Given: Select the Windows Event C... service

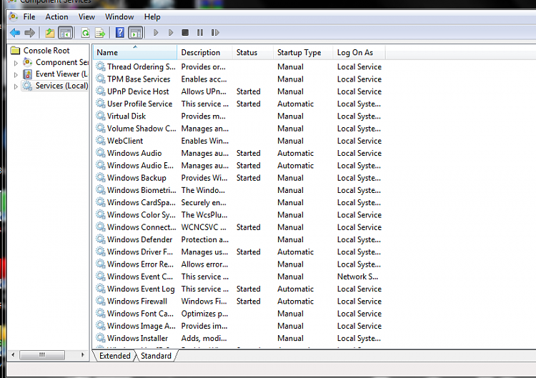Looking at the screenshot, I should pos(239,277).
